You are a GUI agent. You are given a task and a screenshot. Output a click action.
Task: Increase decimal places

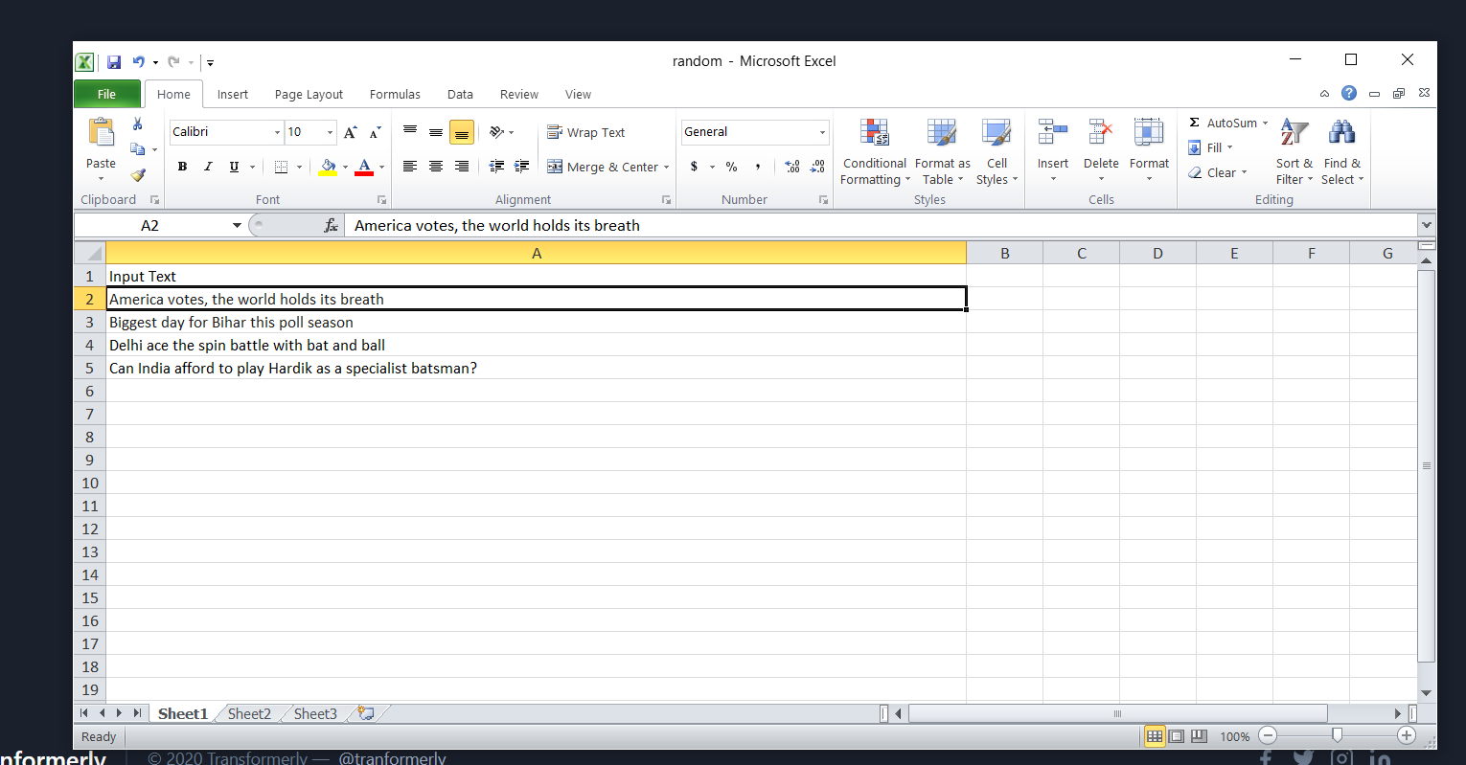tap(792, 167)
